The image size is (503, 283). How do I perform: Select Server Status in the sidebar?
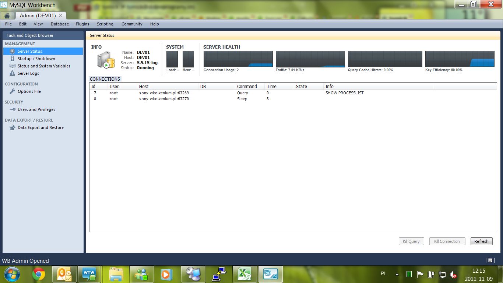pos(43,51)
